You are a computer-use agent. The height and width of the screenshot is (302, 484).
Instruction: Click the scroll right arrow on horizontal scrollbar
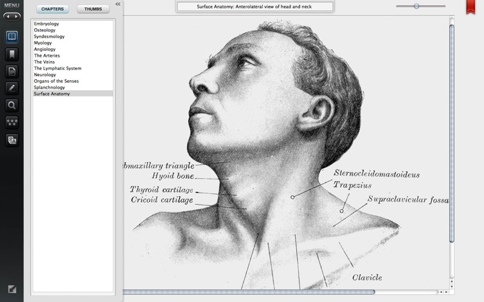(x=446, y=292)
